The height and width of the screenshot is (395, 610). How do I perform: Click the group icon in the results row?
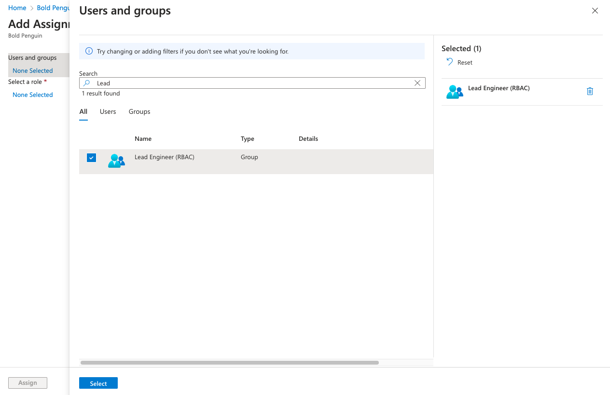tap(116, 161)
